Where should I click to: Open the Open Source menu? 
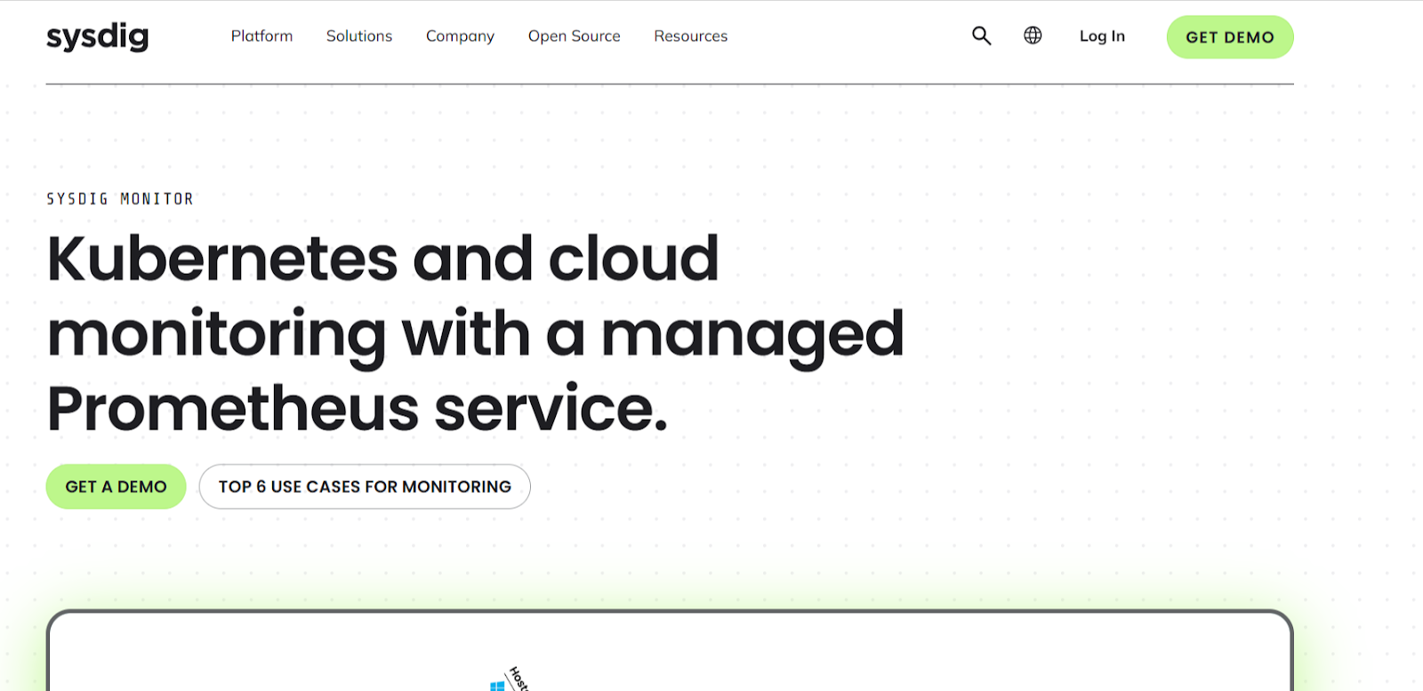tap(575, 36)
